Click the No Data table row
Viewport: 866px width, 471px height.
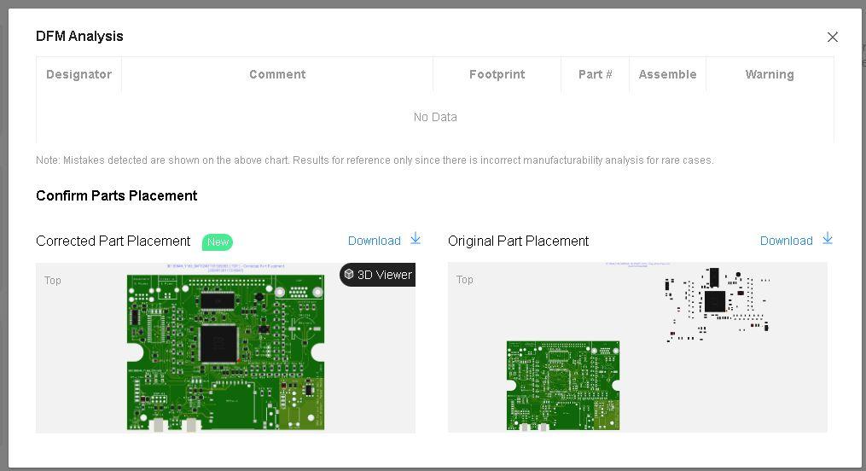435,117
